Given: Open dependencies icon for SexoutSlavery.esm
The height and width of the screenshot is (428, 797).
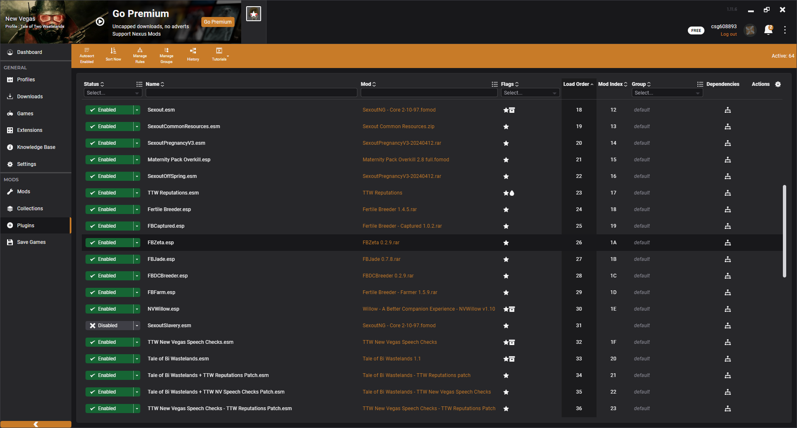Looking at the screenshot, I should (728, 326).
